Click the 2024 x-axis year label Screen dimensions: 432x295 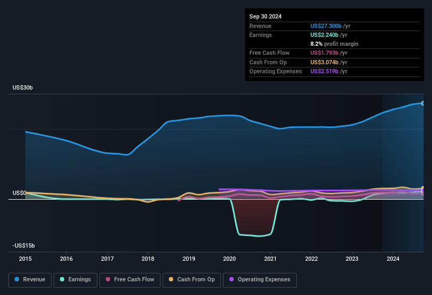coord(393,259)
